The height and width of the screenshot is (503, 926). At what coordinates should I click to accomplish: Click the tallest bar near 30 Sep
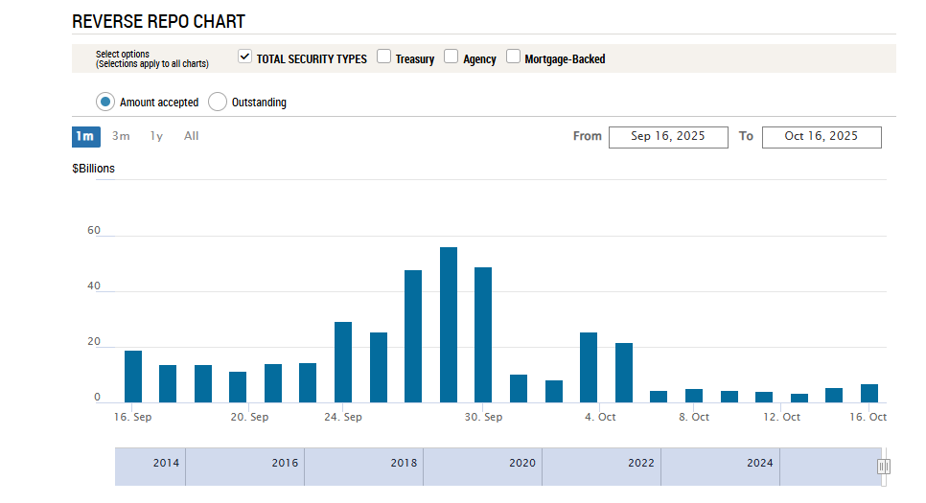[x=449, y=326]
